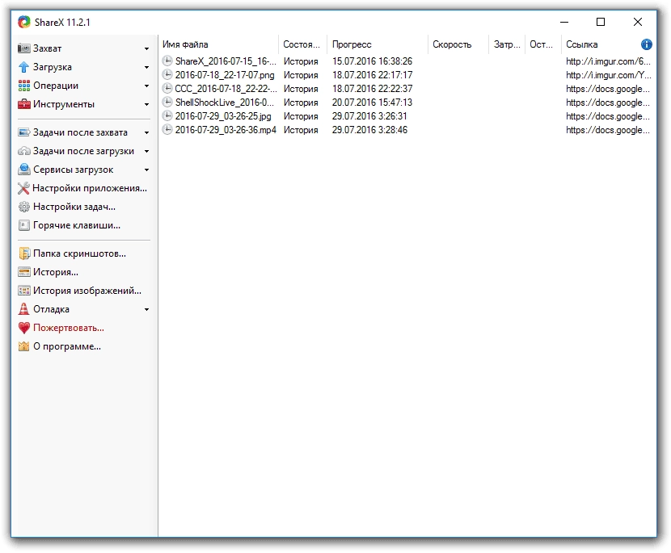Expand the Отладка dropdown arrow
671x553 pixels.
tap(146, 309)
